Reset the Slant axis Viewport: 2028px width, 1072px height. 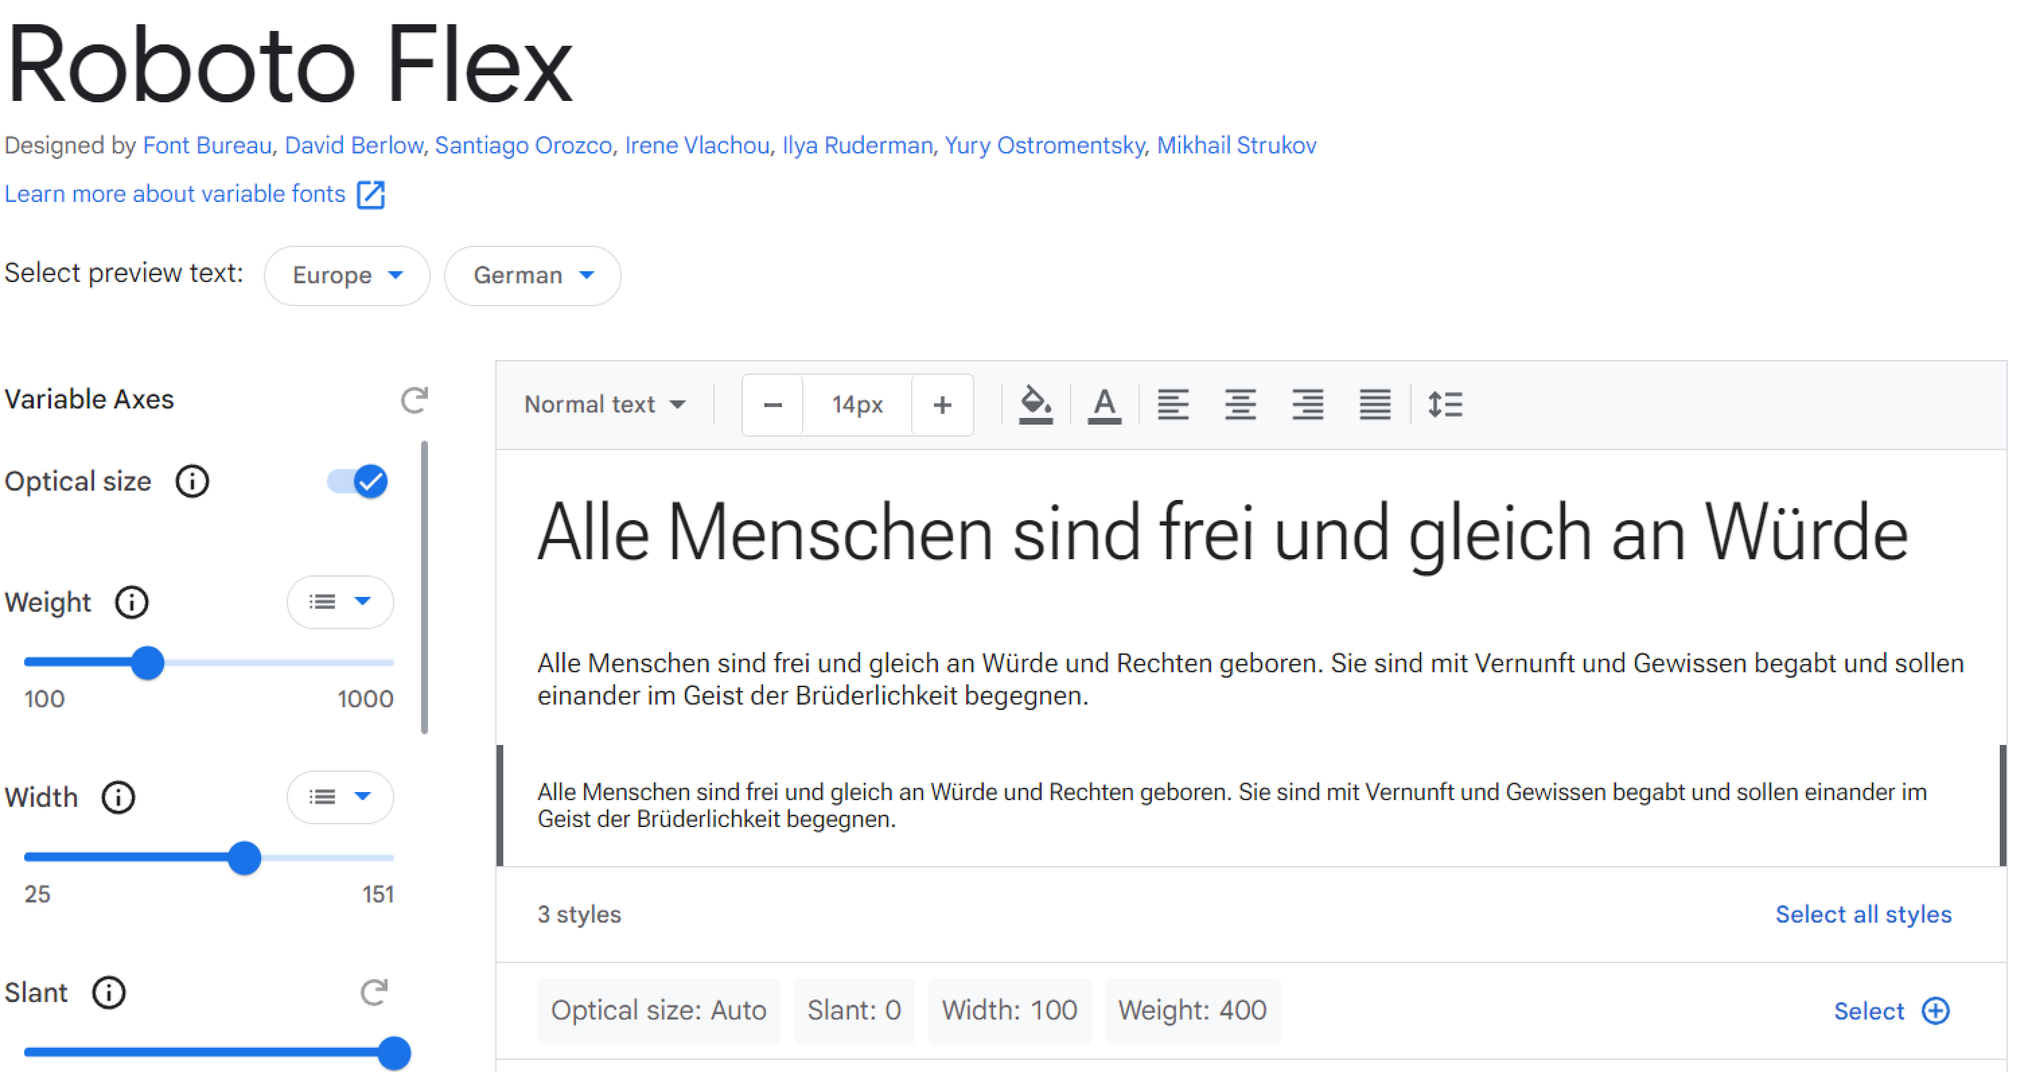[x=374, y=993]
